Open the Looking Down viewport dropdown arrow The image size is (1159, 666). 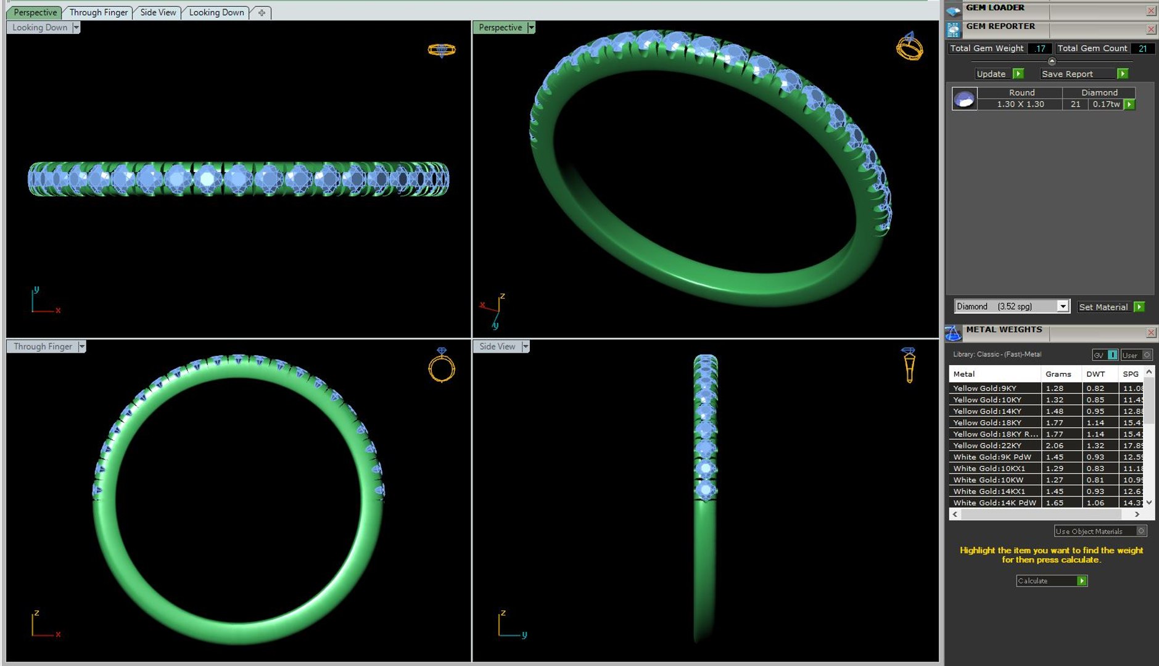click(76, 27)
